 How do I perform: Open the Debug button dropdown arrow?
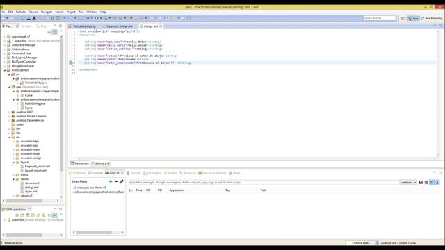(x=92, y=18)
